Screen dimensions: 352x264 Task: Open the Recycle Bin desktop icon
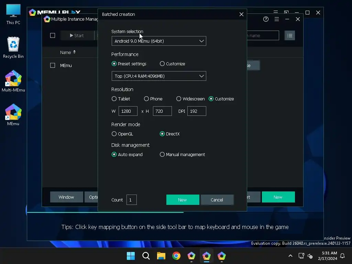(x=13, y=47)
